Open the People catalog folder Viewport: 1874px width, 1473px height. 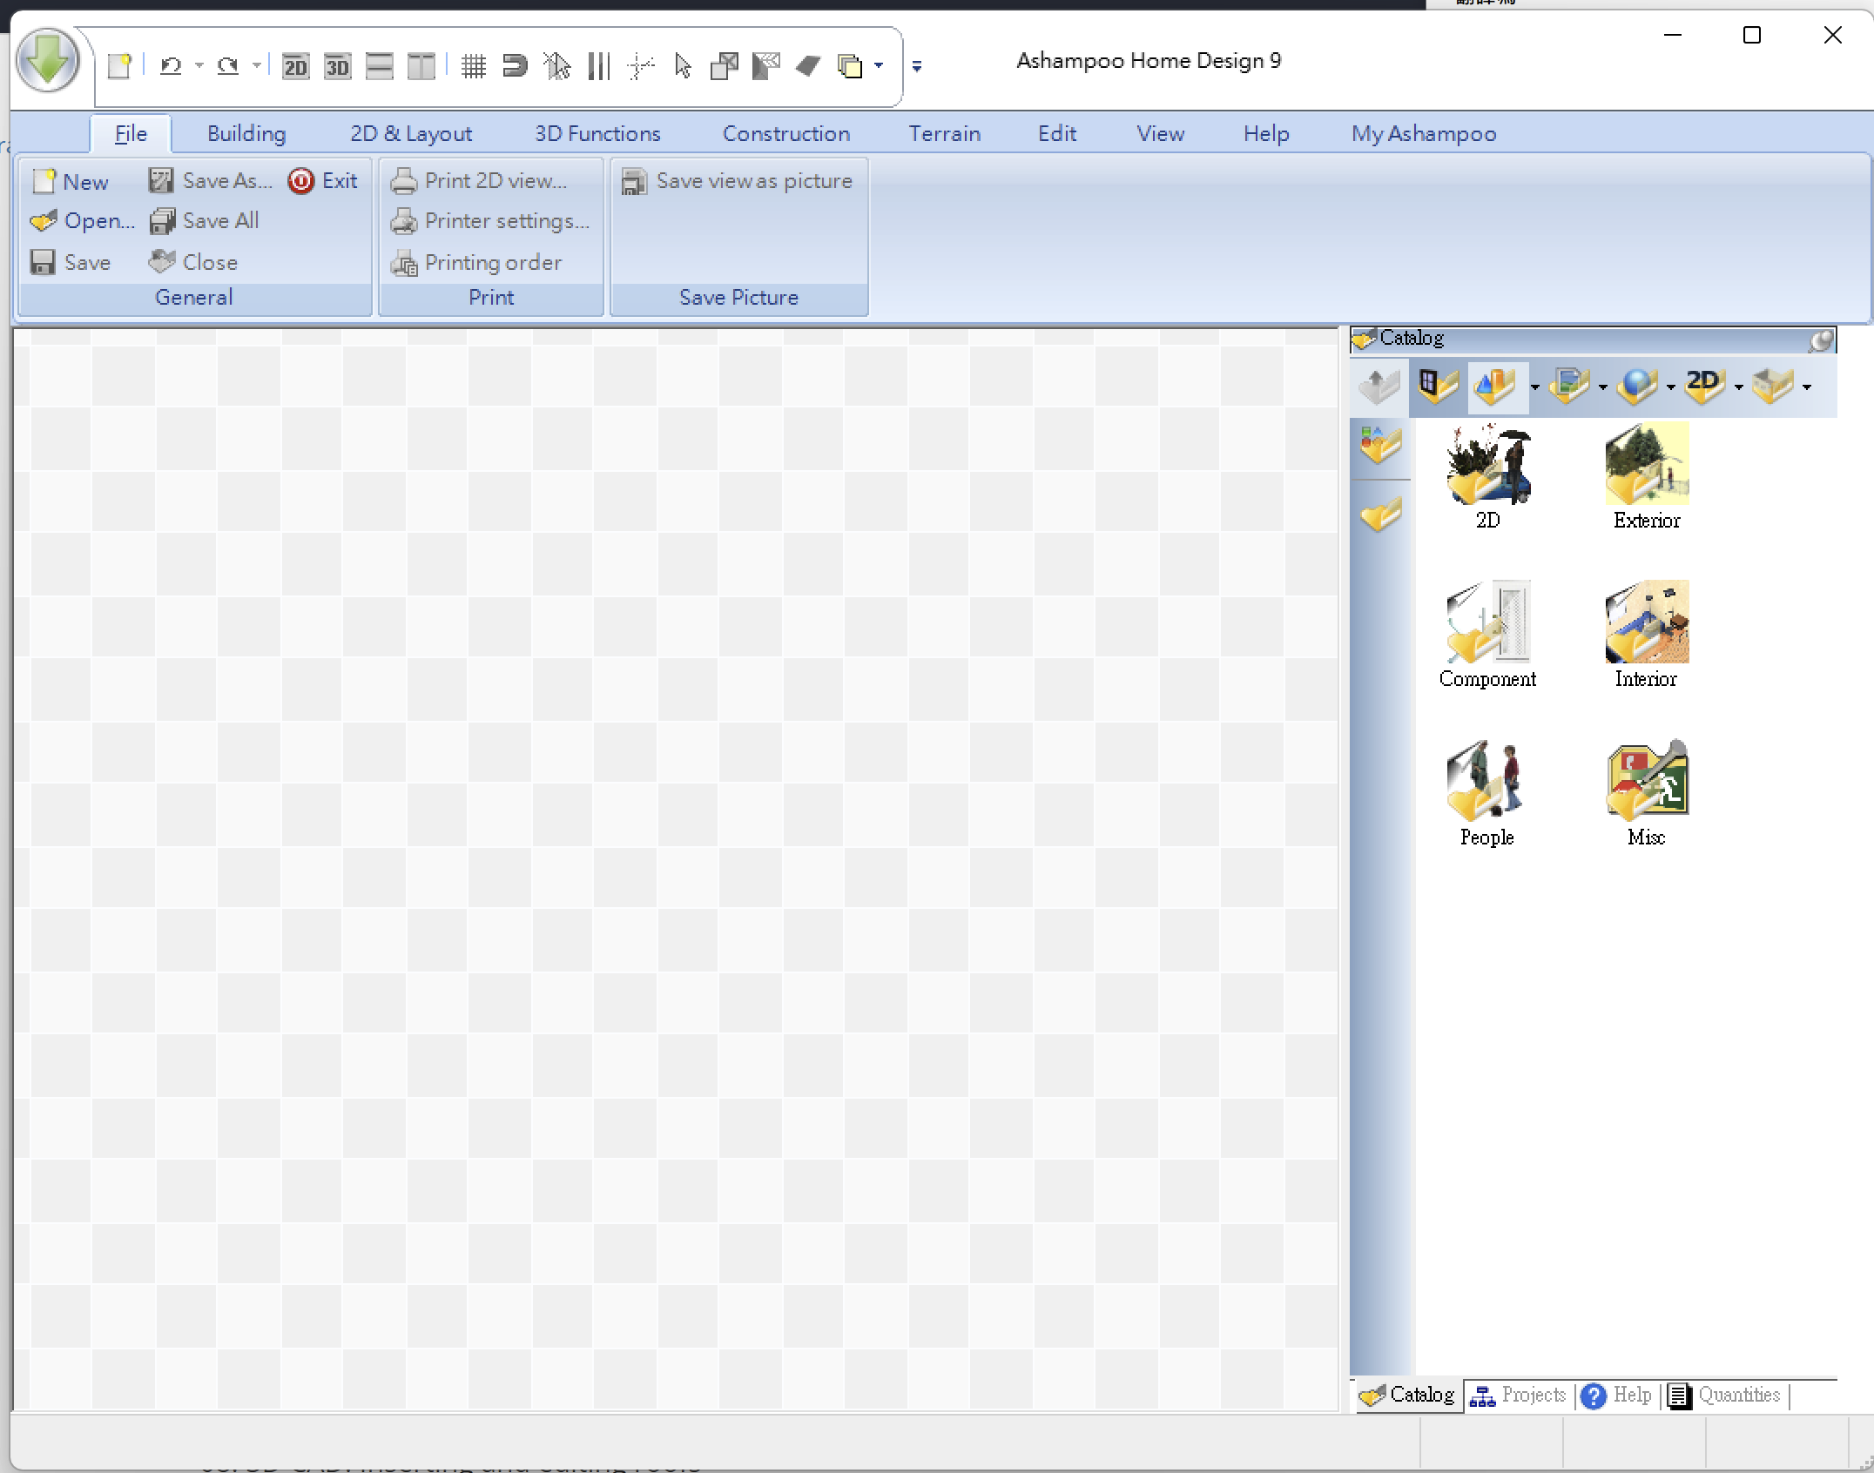[1486, 781]
